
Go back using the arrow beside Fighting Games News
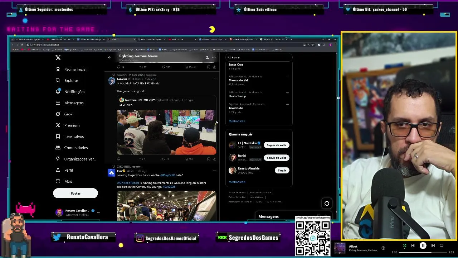109,57
